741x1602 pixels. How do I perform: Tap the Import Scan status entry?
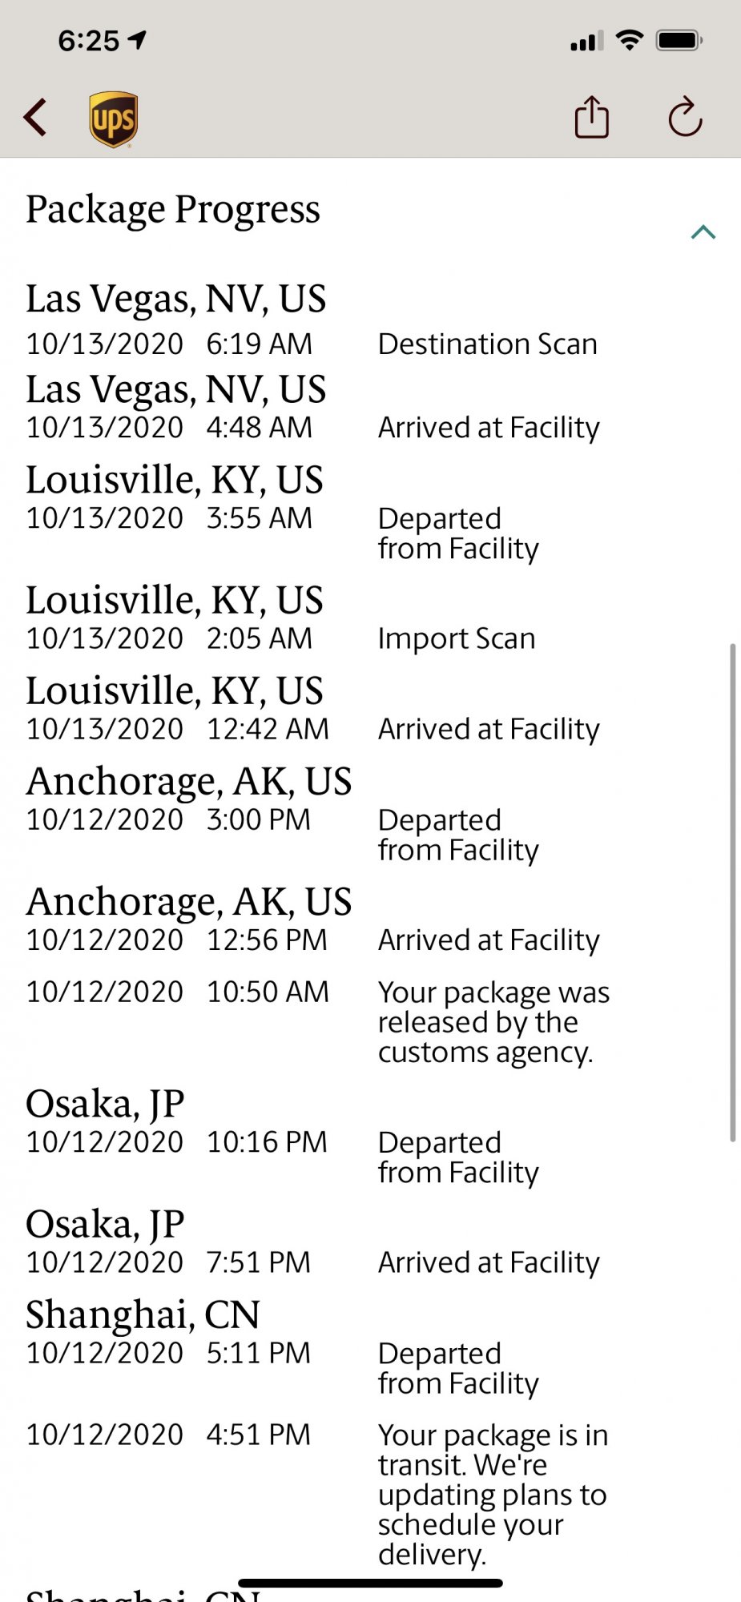pos(457,638)
